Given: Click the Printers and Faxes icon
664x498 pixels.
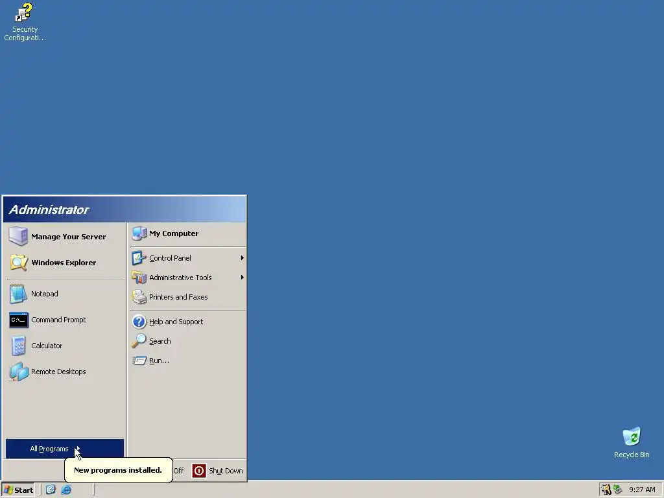Looking at the screenshot, I should click(x=139, y=297).
